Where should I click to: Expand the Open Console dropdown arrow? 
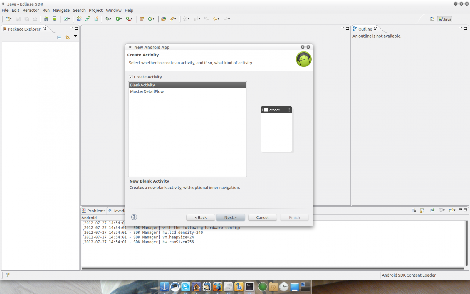[x=454, y=211]
